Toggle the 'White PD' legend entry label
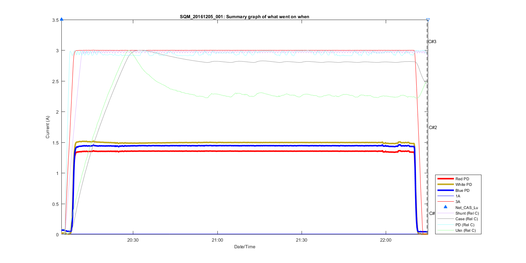This screenshot has height=263, width=526. [x=463, y=184]
